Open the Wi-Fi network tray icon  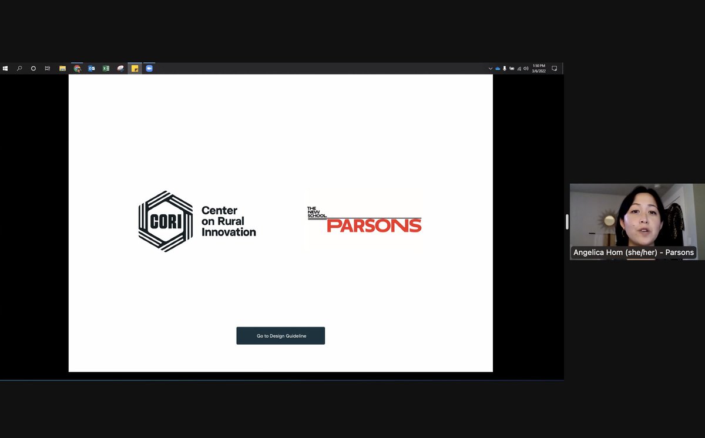point(519,69)
